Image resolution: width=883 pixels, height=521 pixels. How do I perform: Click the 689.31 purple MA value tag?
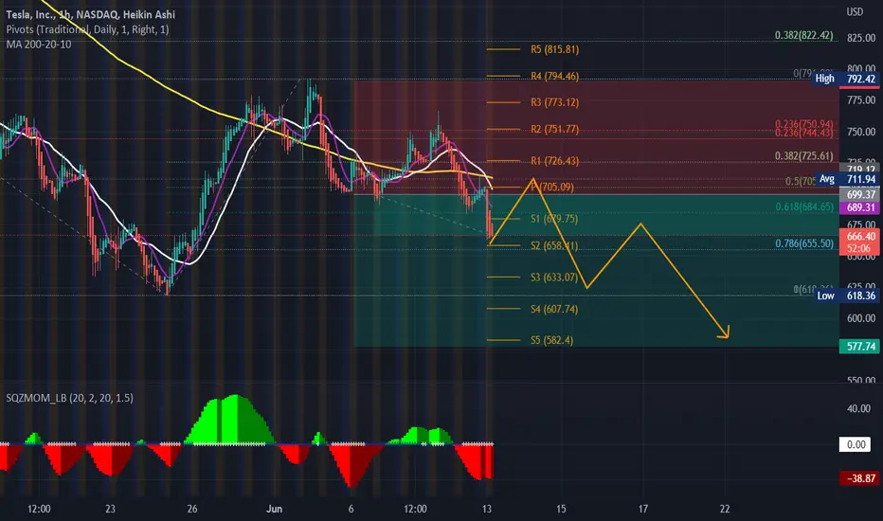tap(860, 207)
